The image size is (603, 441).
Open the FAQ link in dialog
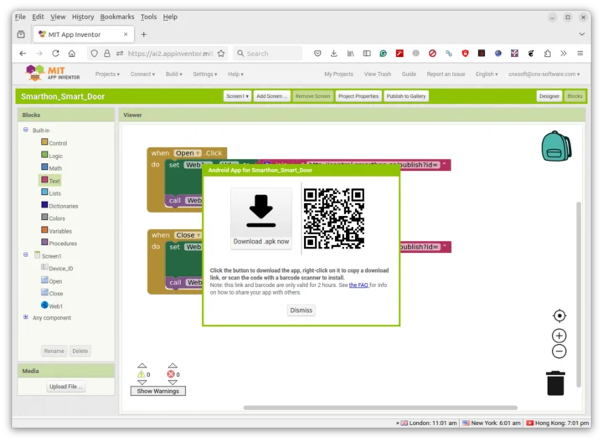point(358,285)
